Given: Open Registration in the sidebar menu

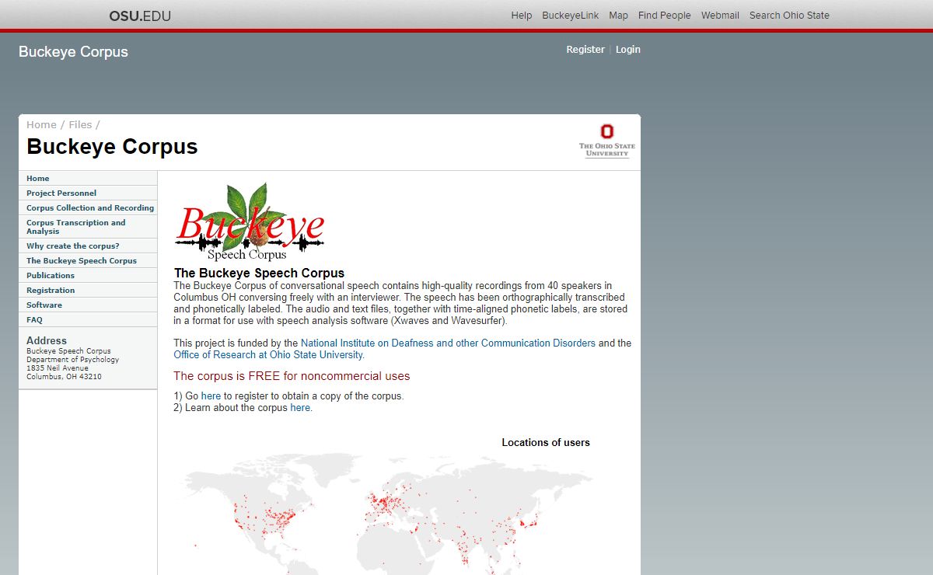Looking at the screenshot, I should pyautogui.click(x=88, y=291).
